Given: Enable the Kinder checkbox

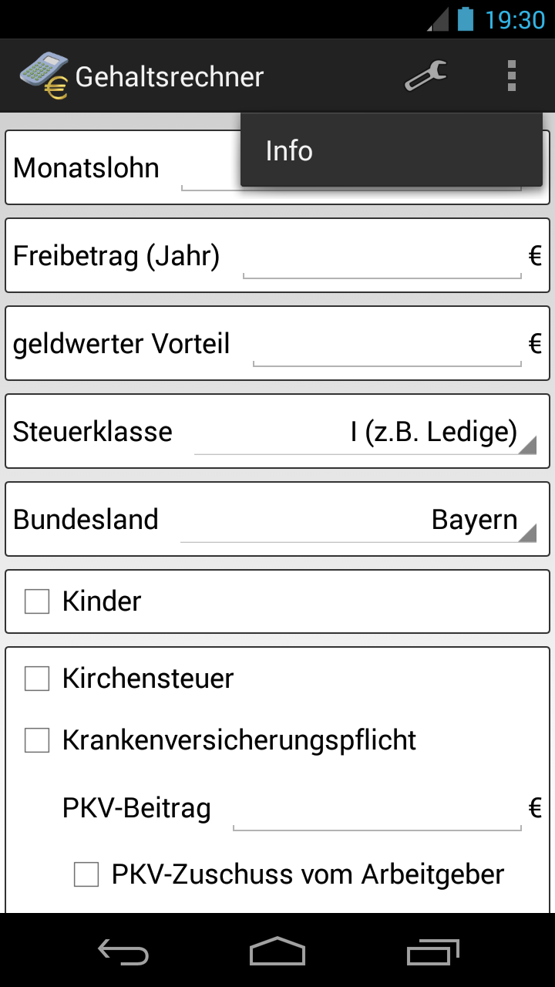Looking at the screenshot, I should tap(36, 601).
